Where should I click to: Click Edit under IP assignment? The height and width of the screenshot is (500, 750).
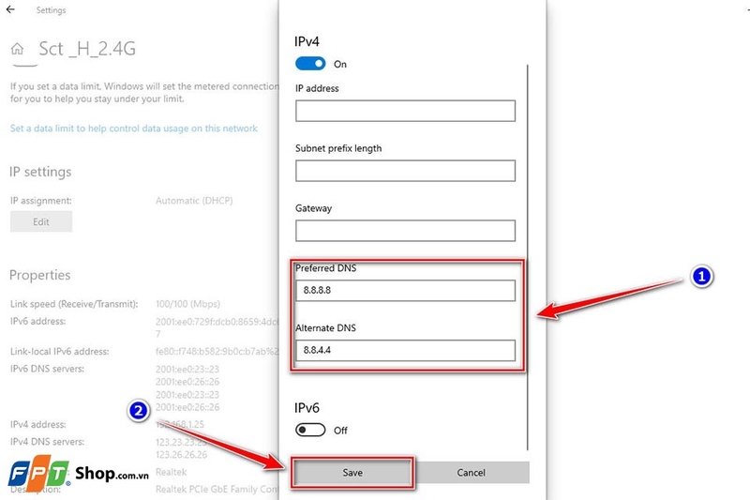pyautogui.click(x=41, y=221)
